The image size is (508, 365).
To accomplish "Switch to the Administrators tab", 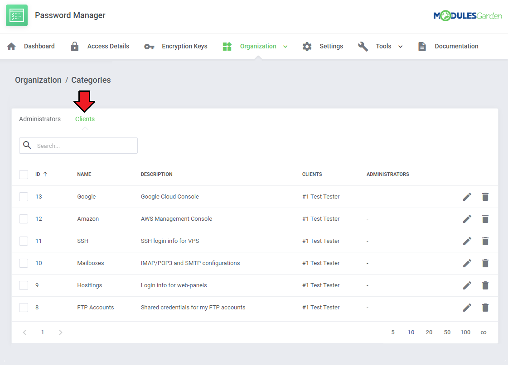I will (x=40, y=119).
